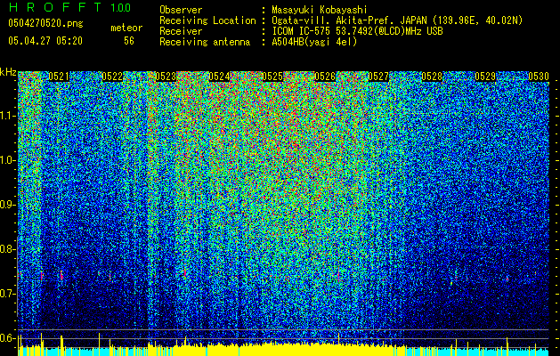560x356 pixels.
Task: Click the kHz axis unit label
Action: click(8, 72)
